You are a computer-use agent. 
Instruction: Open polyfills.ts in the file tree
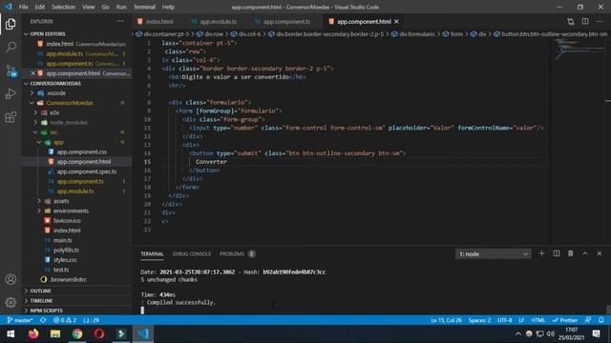coord(66,250)
